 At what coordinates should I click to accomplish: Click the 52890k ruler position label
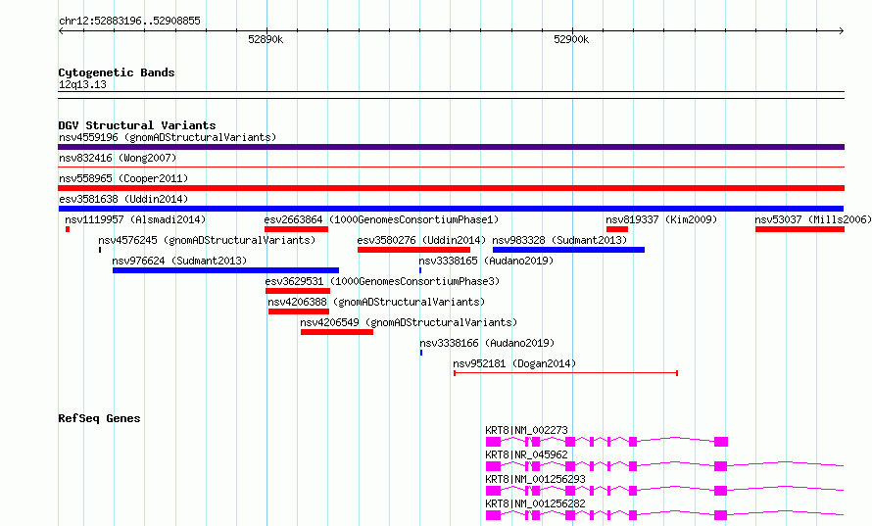pos(266,39)
